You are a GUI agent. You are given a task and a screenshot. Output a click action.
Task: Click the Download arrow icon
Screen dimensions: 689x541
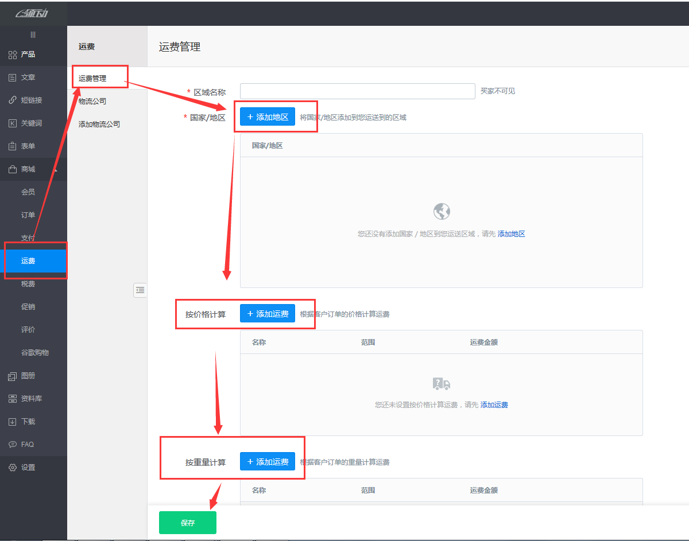point(13,422)
